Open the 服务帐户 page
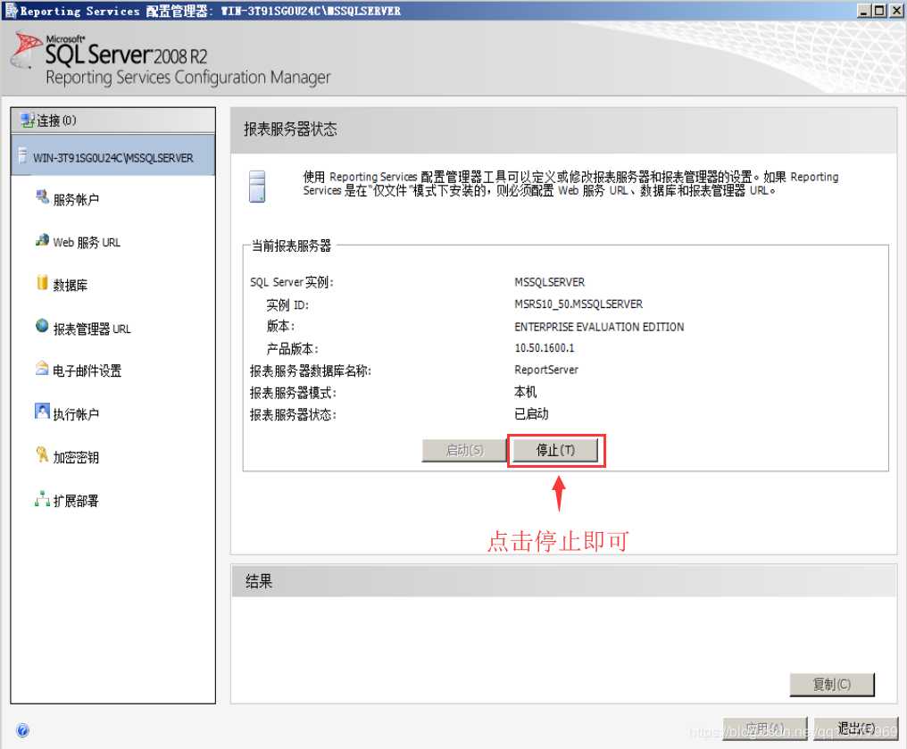Viewport: 907px width, 749px height. pyautogui.click(x=76, y=200)
